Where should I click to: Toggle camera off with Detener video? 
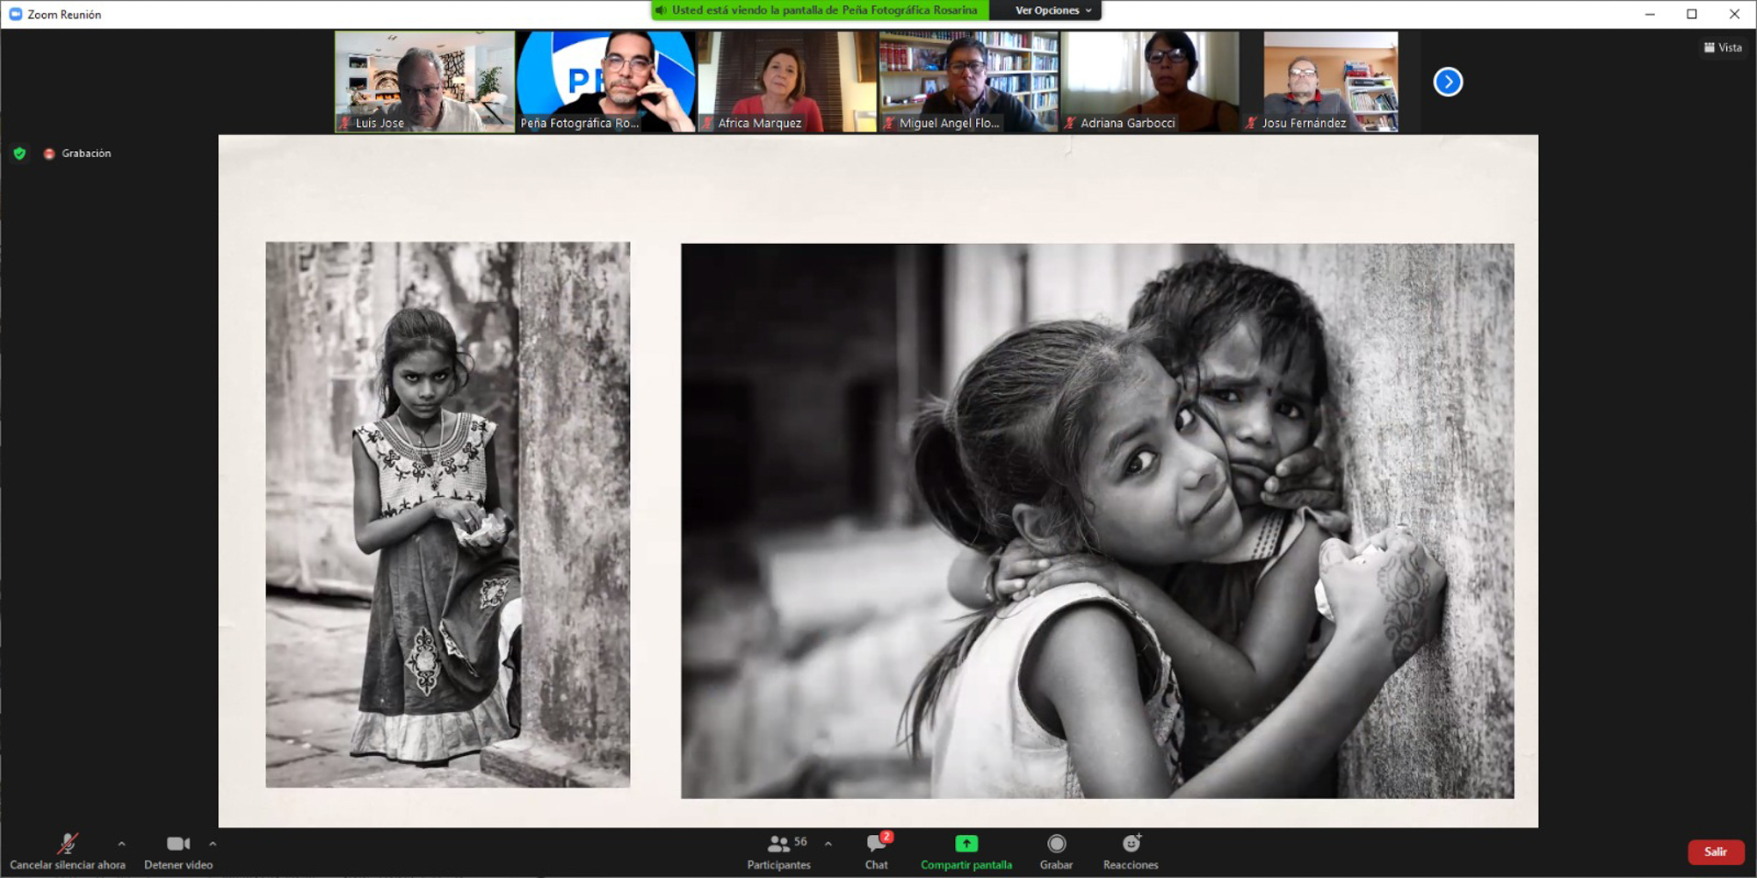[178, 845]
